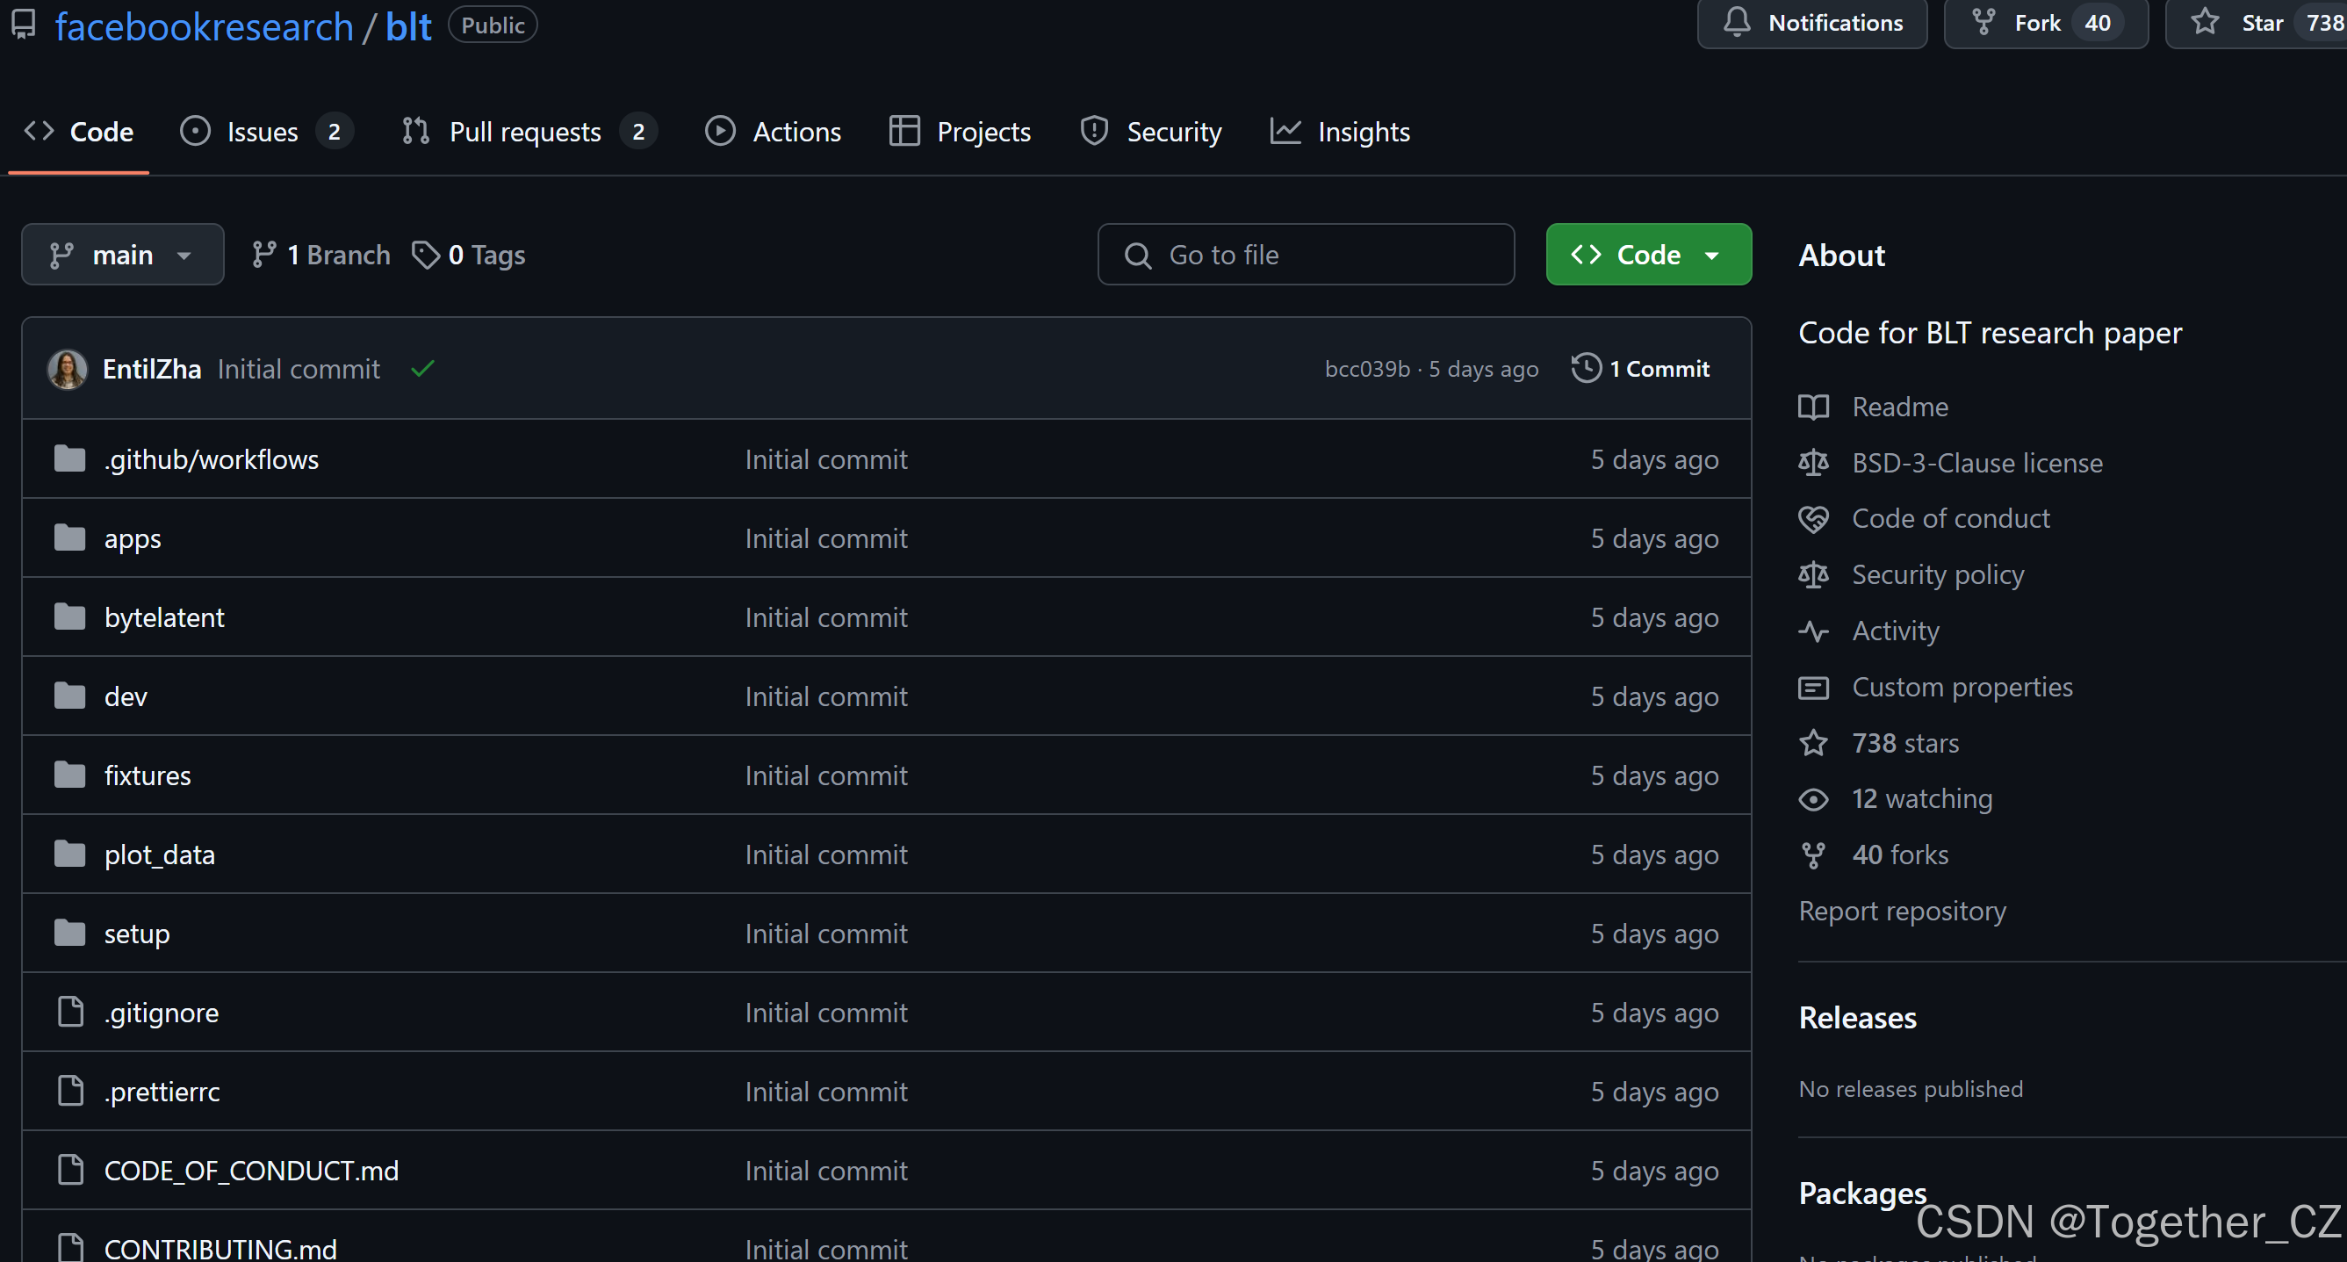Screen dimensions: 2347x1262
Task: Click the Notifications bell icon
Action: tap(1737, 22)
